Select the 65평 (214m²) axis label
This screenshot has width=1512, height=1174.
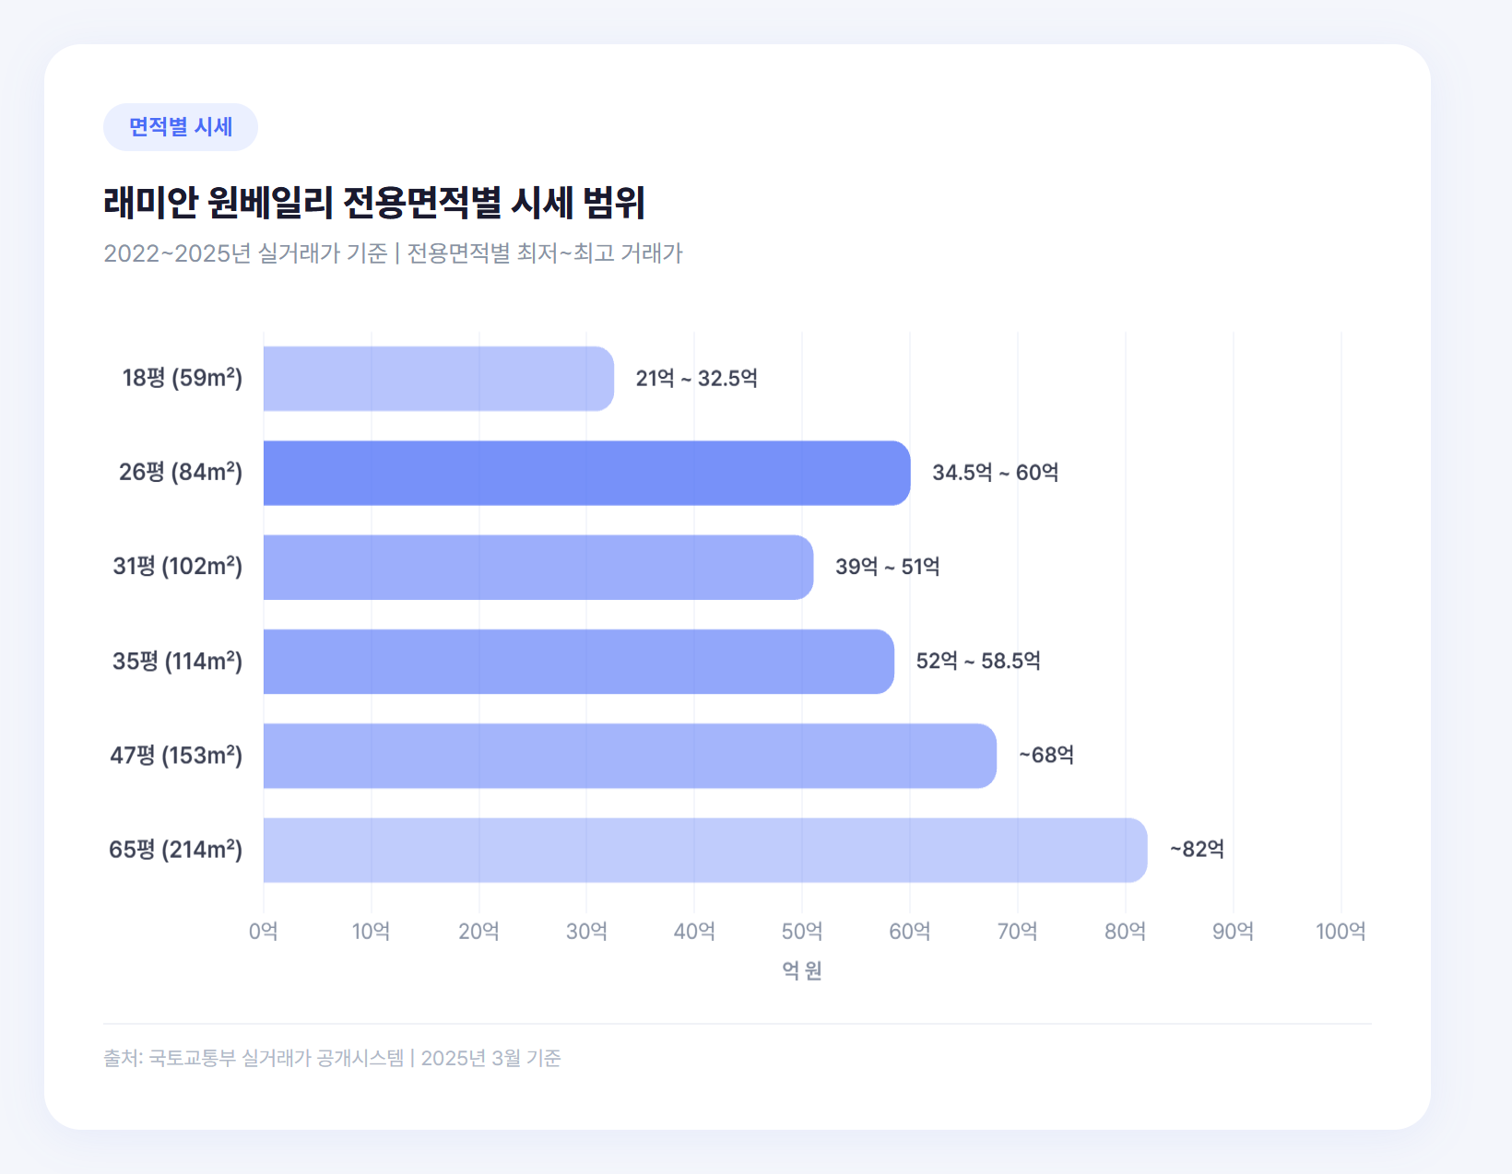176,850
